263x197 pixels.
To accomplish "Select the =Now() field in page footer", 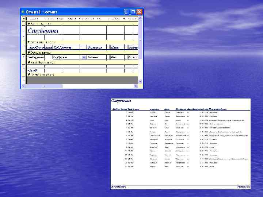I will (32, 70).
